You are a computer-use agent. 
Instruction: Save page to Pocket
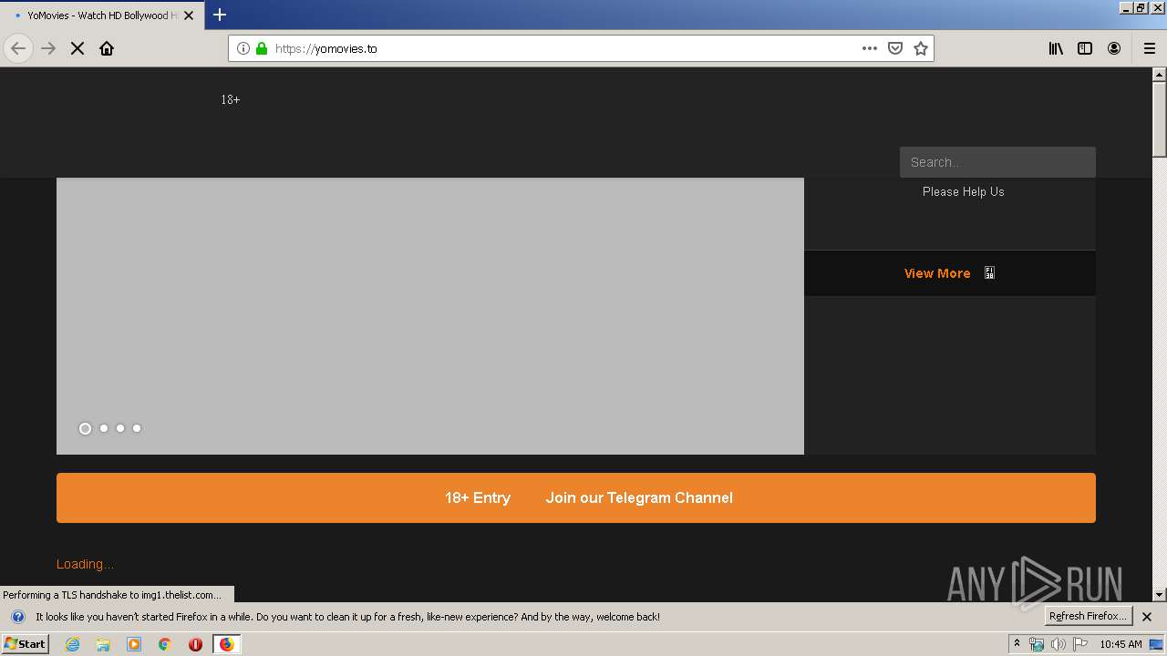(x=895, y=48)
